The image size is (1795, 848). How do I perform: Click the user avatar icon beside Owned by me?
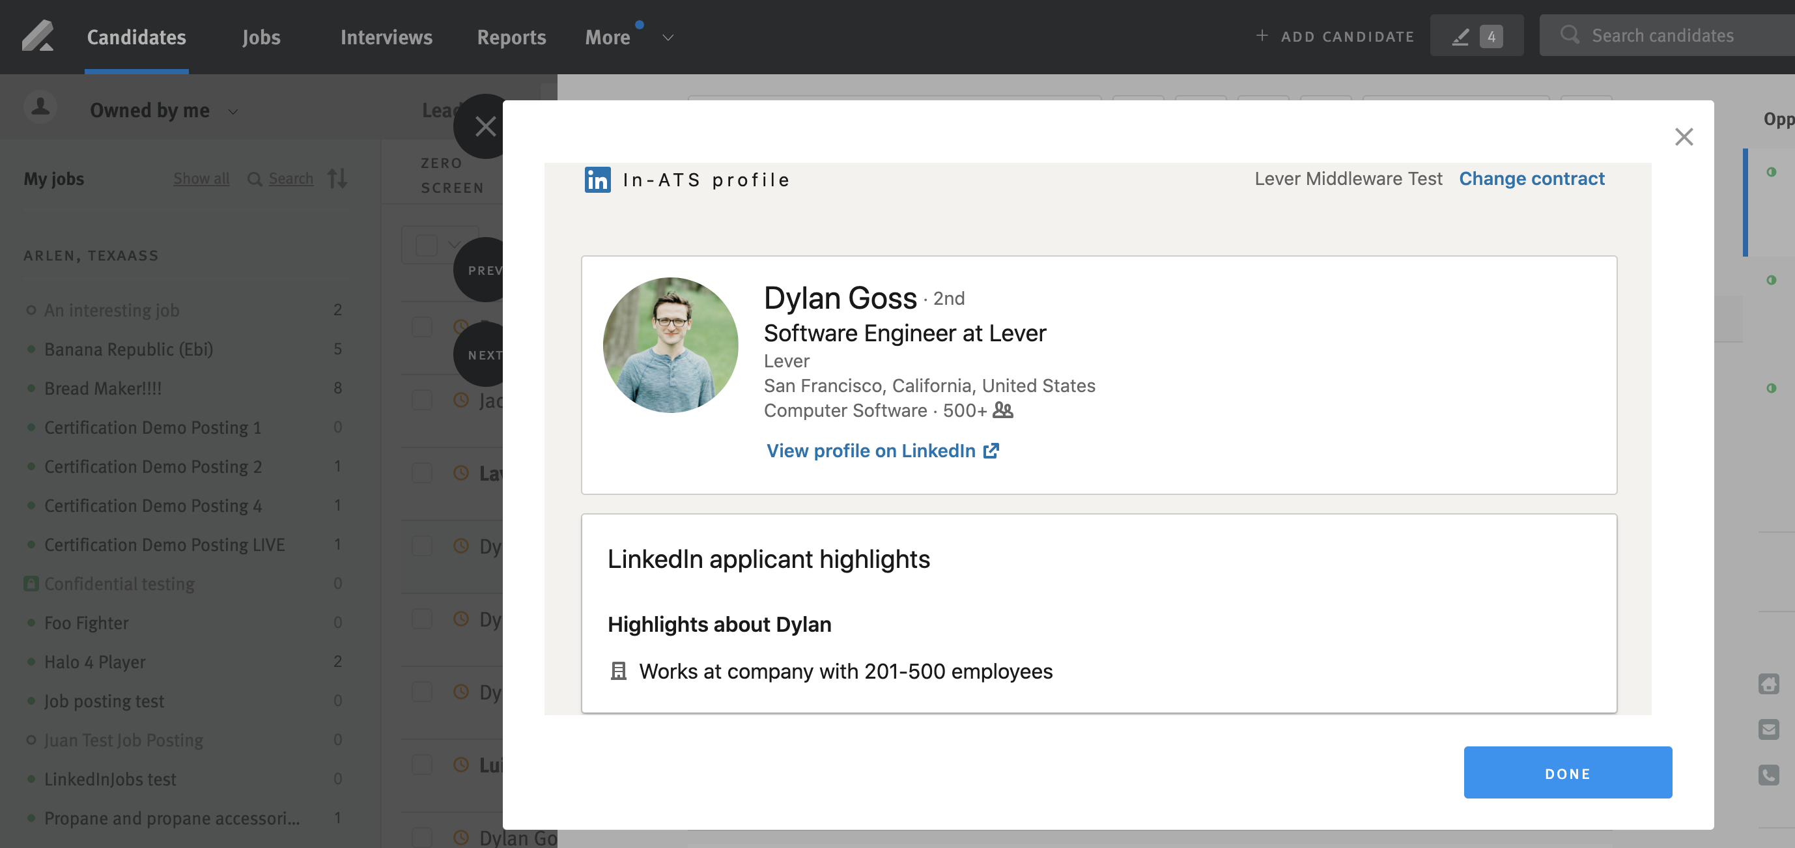pyautogui.click(x=40, y=107)
